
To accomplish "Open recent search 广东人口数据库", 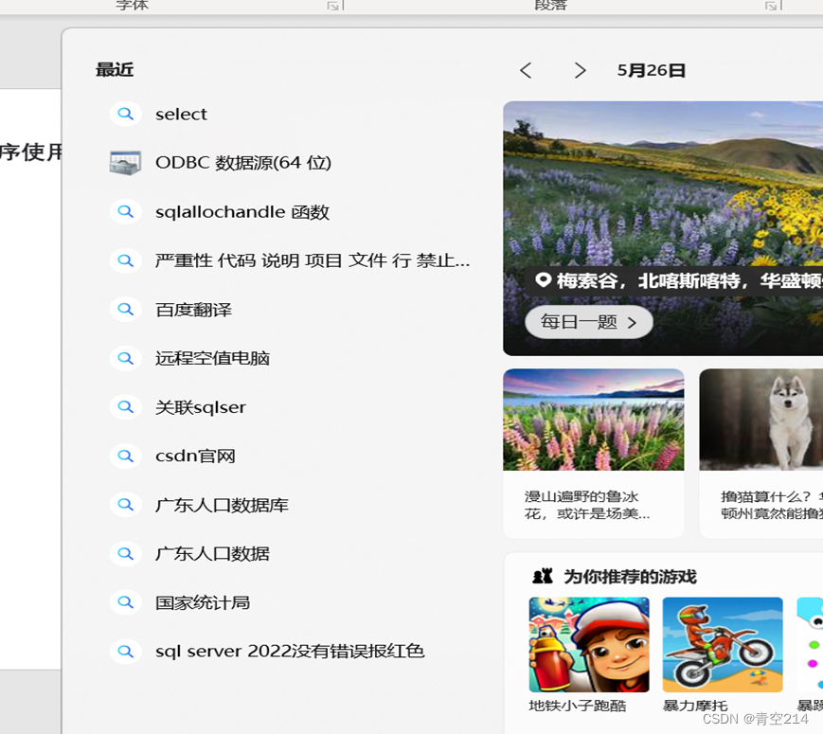I will pyautogui.click(x=222, y=505).
